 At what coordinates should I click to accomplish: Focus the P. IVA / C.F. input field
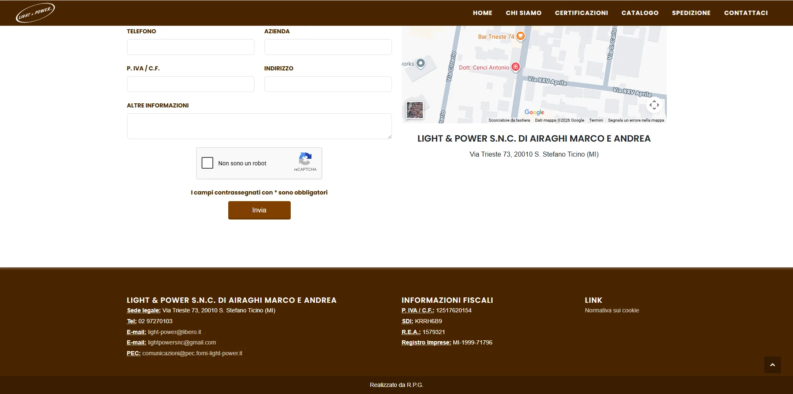191,84
